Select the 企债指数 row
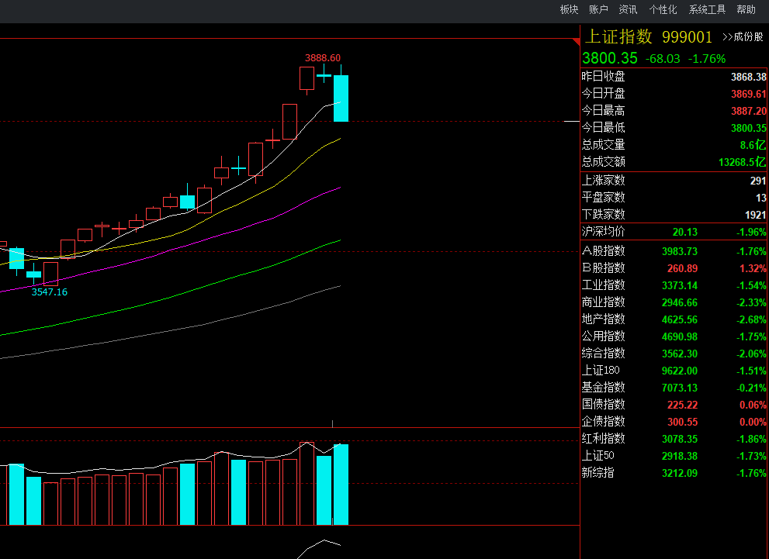The width and height of the screenshot is (769, 559). [x=674, y=423]
